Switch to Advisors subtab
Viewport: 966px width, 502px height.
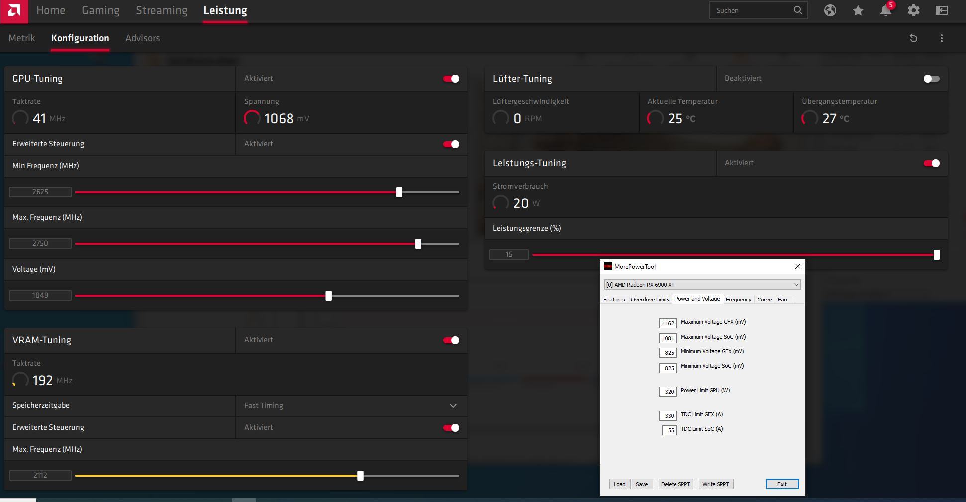tap(143, 38)
